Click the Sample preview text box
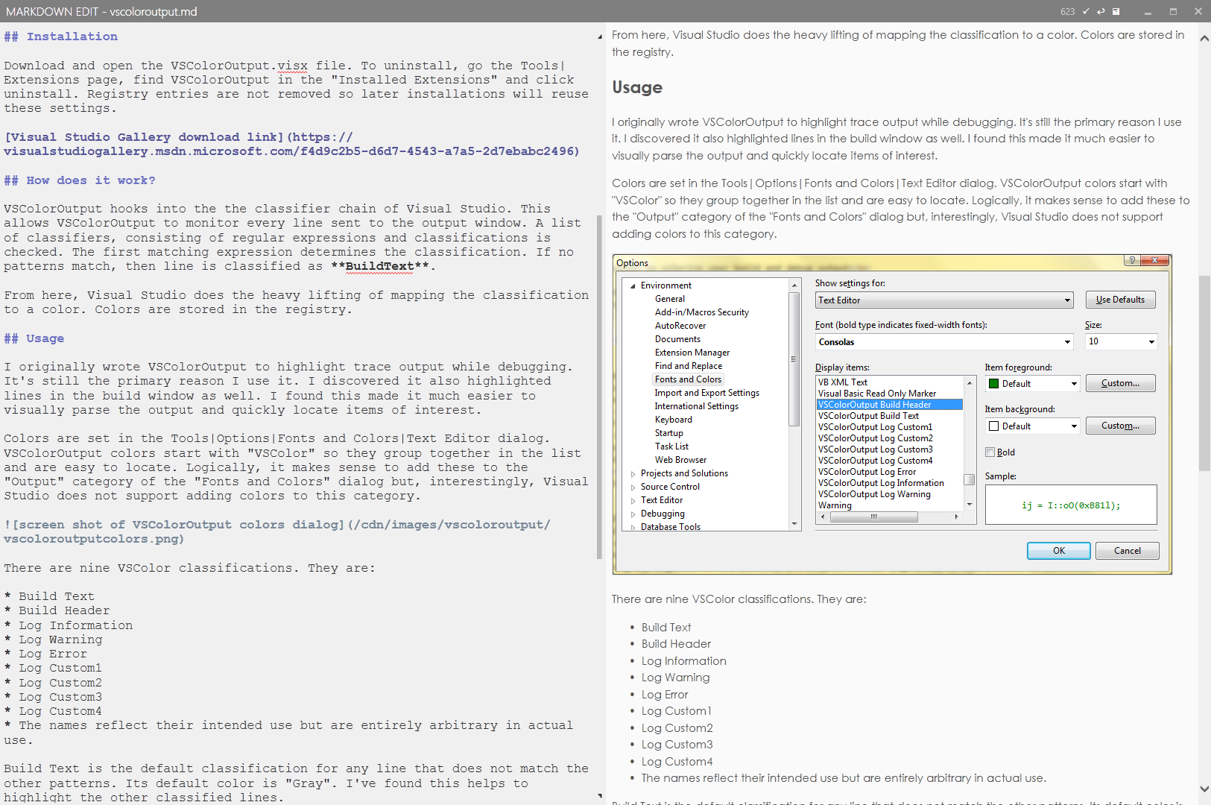Viewport: 1211px width, 805px height. (1071, 505)
